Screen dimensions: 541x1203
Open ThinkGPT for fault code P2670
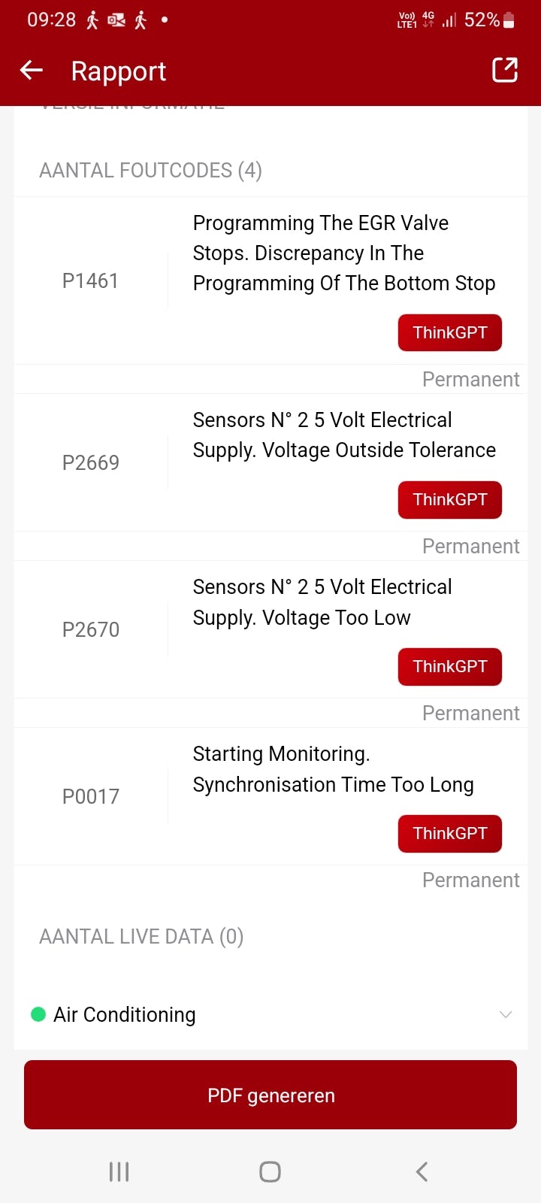449,666
